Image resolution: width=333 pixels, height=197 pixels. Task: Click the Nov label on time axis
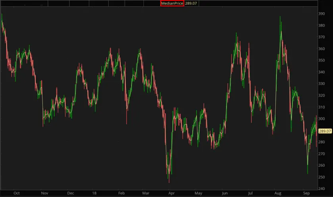pyautogui.click(x=44, y=193)
